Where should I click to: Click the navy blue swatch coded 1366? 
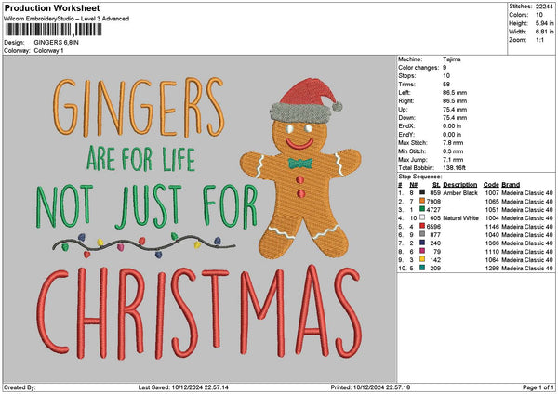click(x=421, y=243)
